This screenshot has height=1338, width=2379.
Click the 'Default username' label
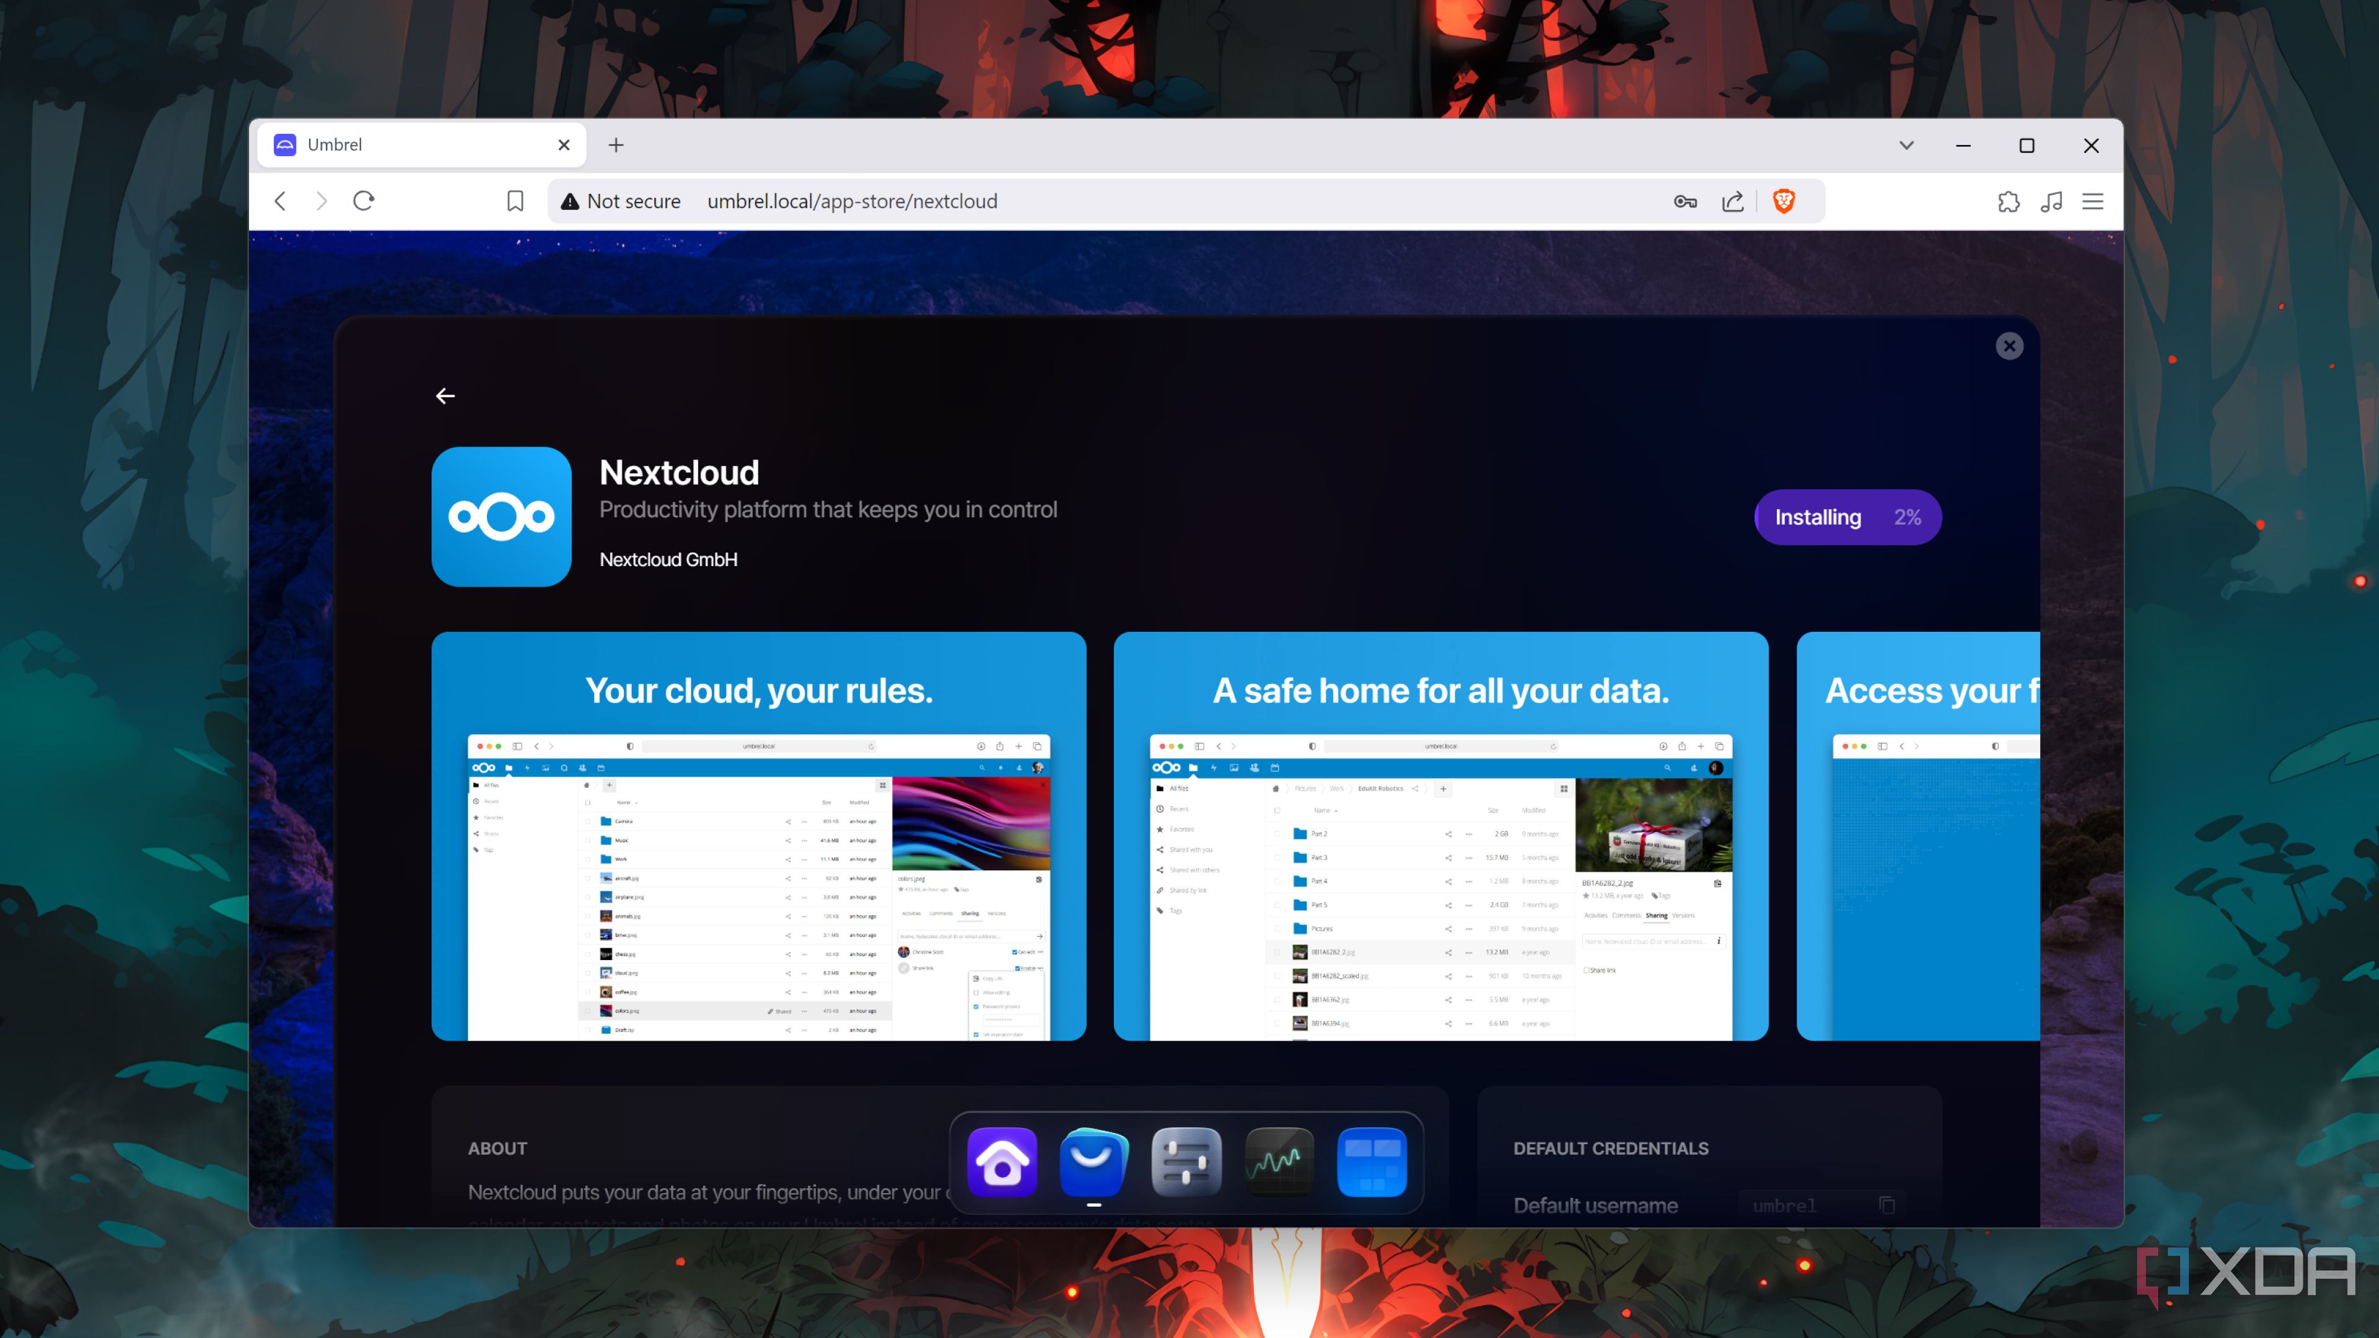pyautogui.click(x=1595, y=1205)
